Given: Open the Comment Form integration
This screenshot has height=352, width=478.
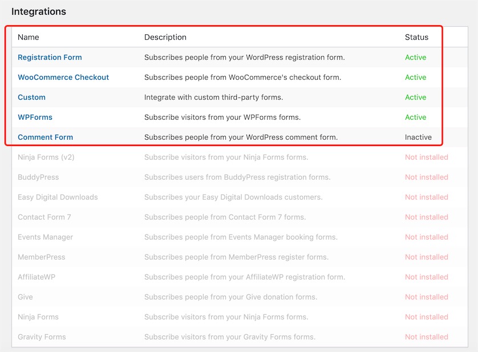Looking at the screenshot, I should pyautogui.click(x=45, y=137).
